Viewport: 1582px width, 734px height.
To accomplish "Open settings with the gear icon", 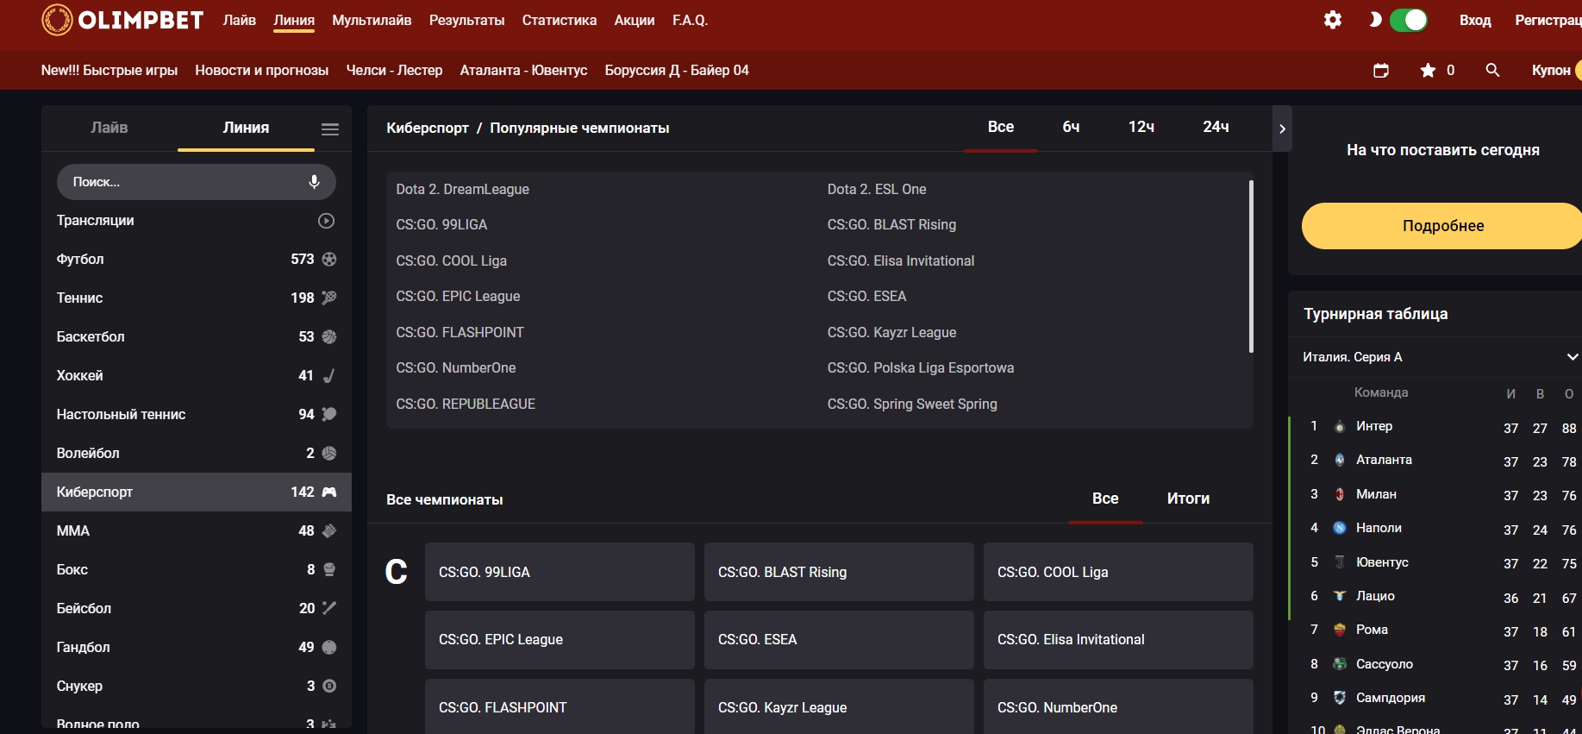I will [x=1332, y=20].
